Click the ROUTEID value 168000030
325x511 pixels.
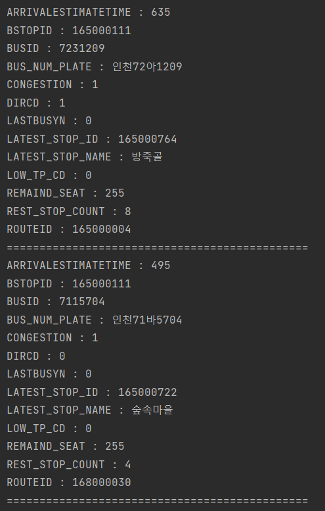point(102,482)
